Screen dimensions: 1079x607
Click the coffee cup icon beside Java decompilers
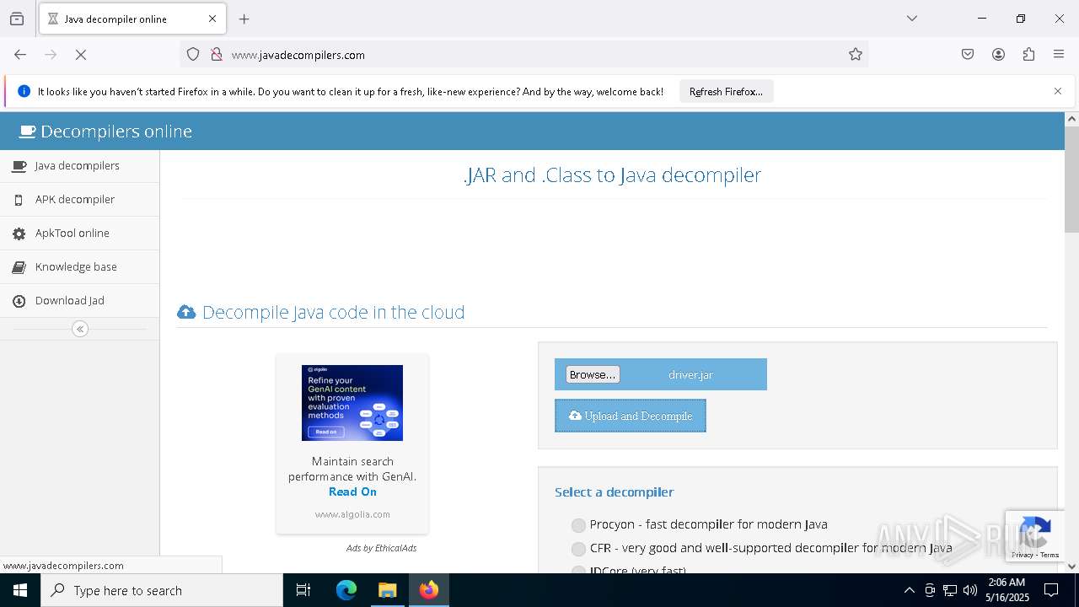(x=19, y=166)
